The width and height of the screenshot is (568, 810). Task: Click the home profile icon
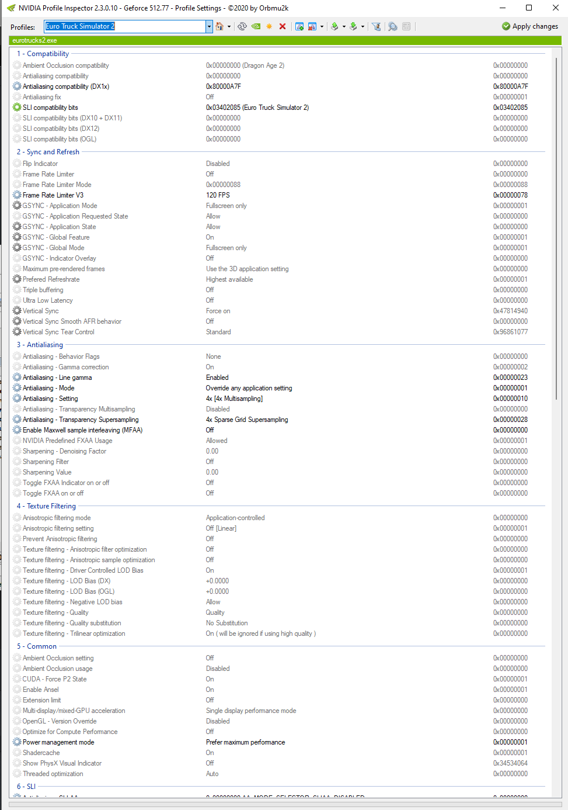(219, 26)
